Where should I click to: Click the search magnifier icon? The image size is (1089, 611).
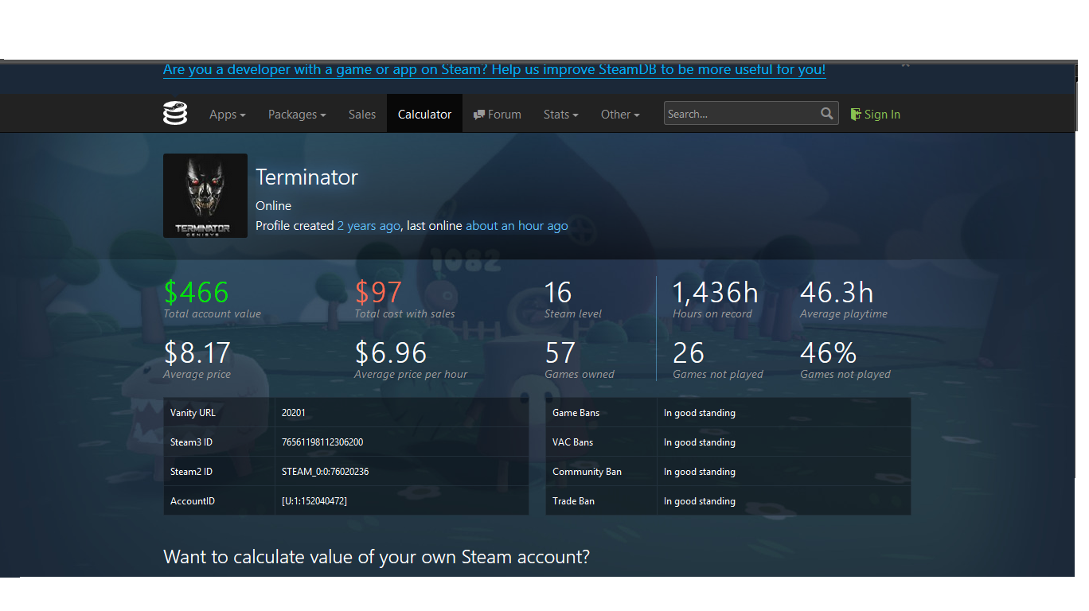[x=827, y=114]
